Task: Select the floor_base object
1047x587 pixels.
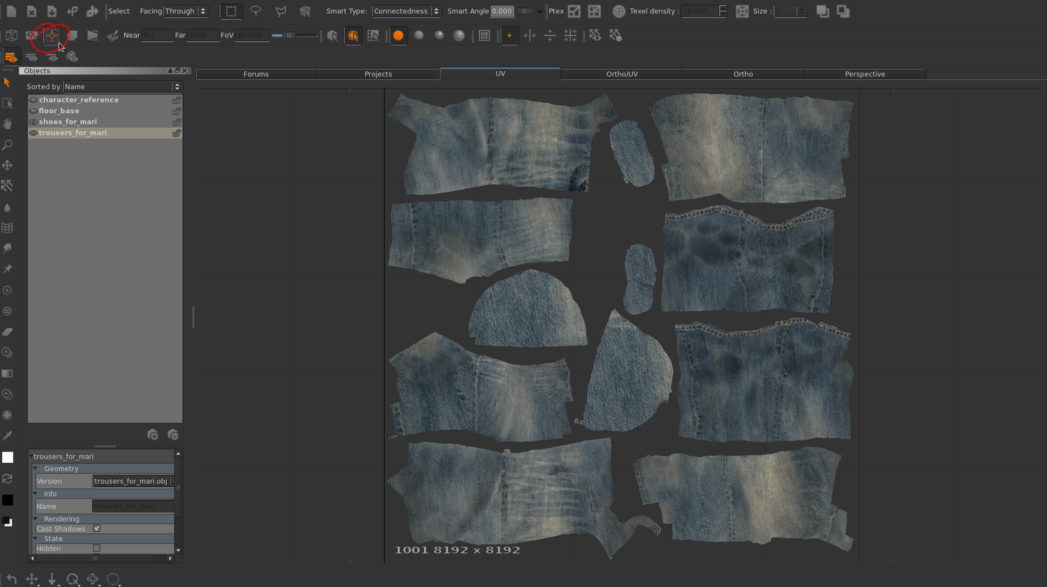Action: pos(59,111)
